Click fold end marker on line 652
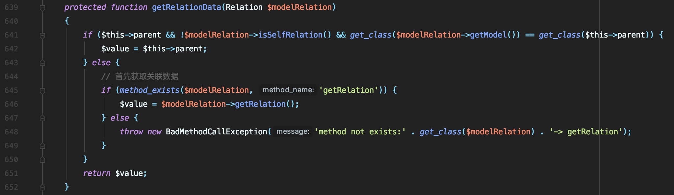This screenshot has height=195, width=674. (x=42, y=187)
